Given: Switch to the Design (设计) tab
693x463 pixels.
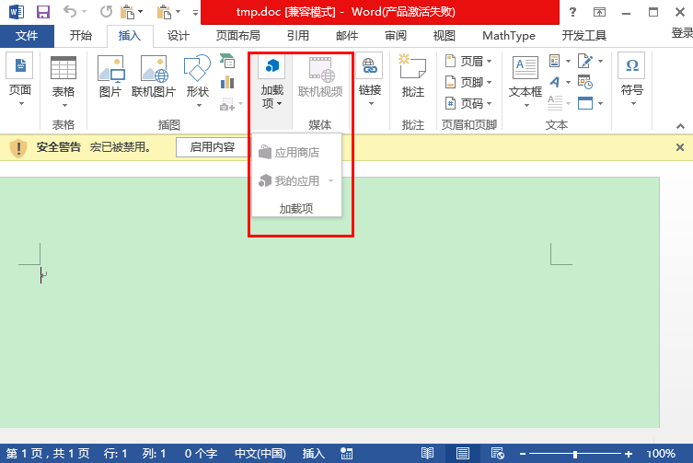Looking at the screenshot, I should coord(179,36).
